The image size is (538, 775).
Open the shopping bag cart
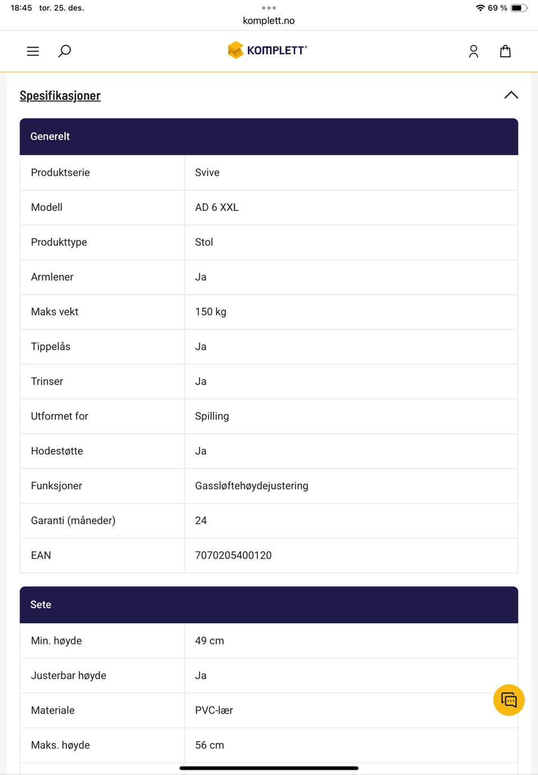[x=505, y=52]
